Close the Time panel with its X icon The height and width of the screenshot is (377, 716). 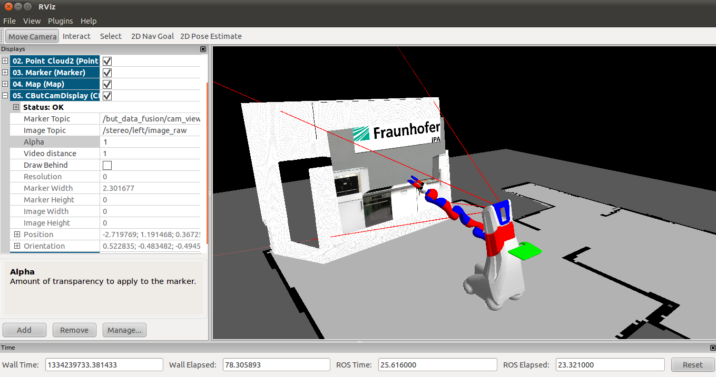[x=712, y=348]
